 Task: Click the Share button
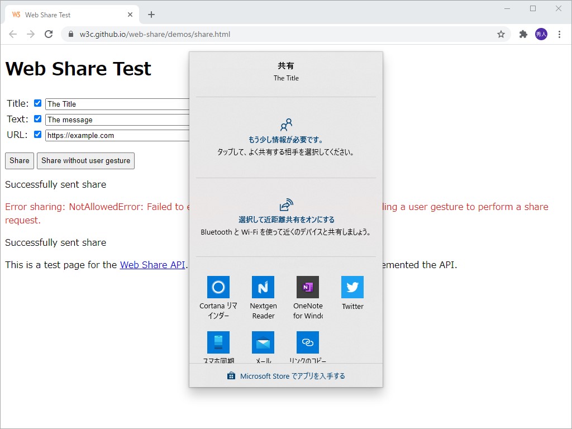tap(19, 160)
